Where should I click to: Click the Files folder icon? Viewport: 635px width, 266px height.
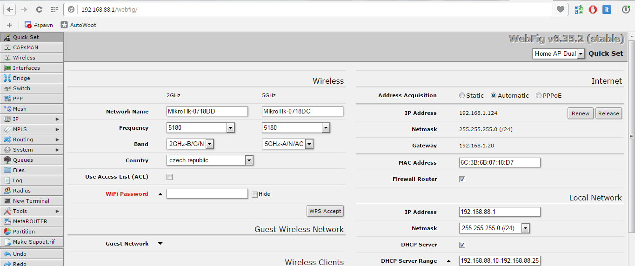click(7, 170)
